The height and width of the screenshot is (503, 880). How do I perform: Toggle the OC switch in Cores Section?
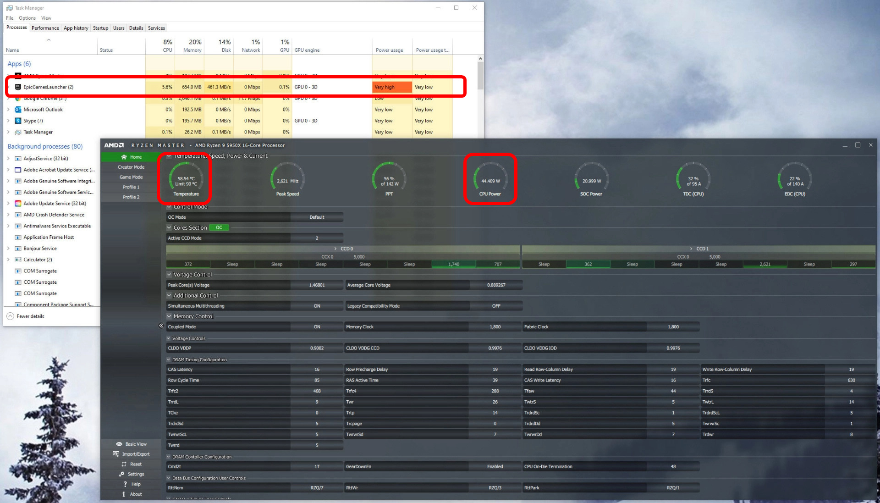(x=219, y=227)
